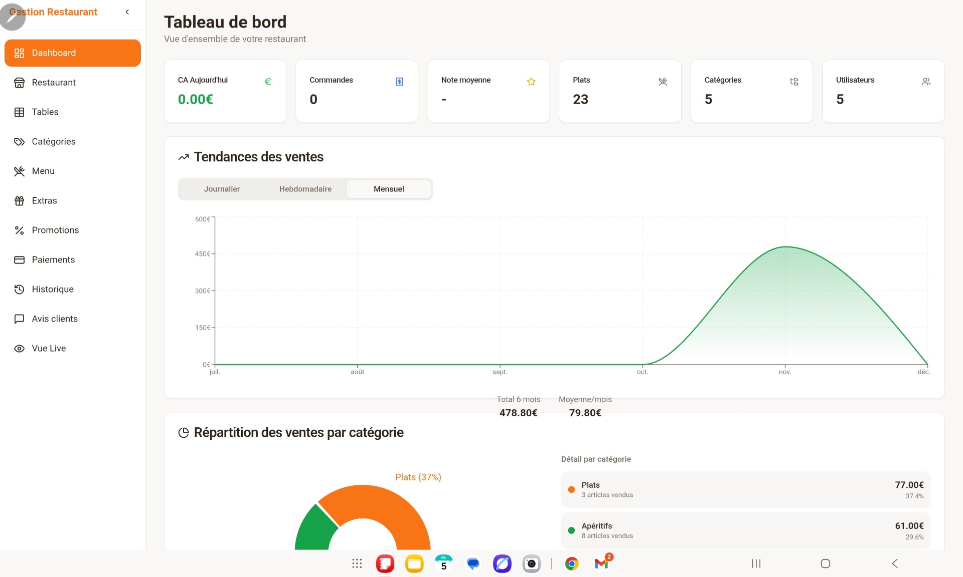Open the app drawer grid icon
The width and height of the screenshot is (963, 577).
click(x=357, y=564)
